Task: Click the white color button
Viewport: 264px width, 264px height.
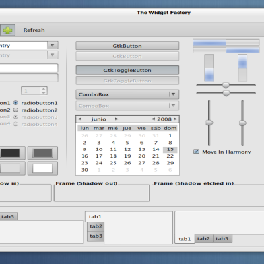Action: click(x=43, y=168)
